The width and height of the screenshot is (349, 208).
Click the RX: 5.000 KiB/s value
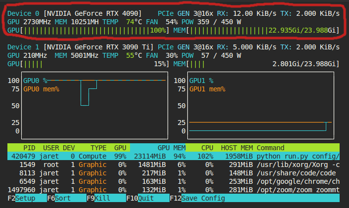tap(247, 47)
